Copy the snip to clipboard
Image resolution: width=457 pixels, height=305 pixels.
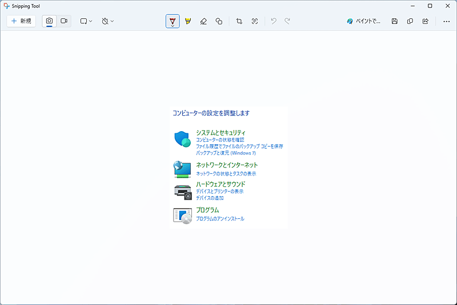click(410, 21)
